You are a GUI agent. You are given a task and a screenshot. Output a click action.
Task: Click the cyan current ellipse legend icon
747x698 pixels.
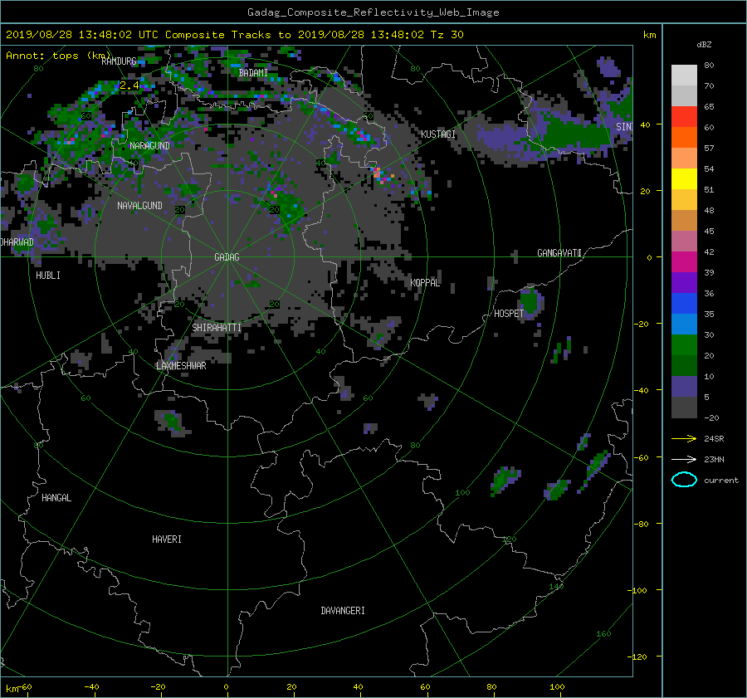[684, 480]
